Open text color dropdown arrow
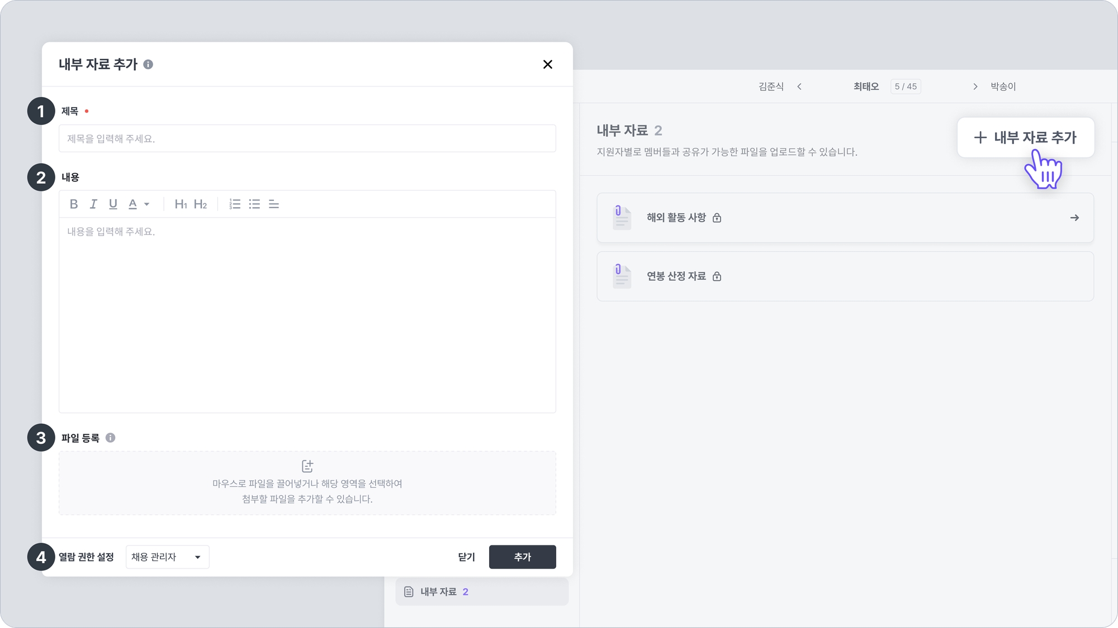Screen dimensions: 1118x628 tap(147, 204)
